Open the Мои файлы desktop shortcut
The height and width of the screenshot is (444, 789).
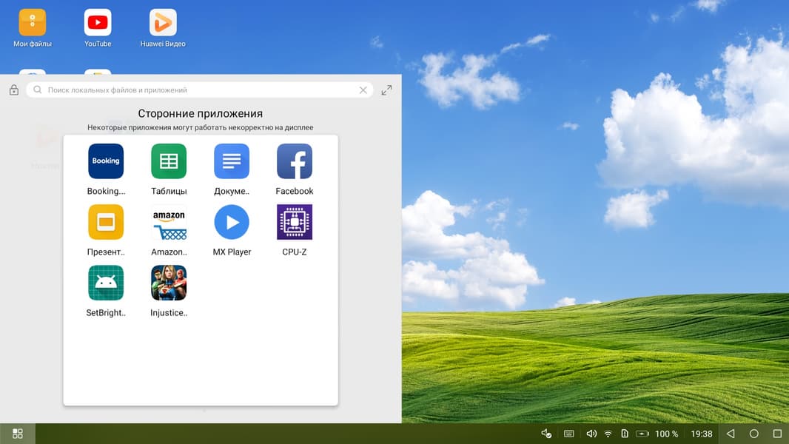33,23
